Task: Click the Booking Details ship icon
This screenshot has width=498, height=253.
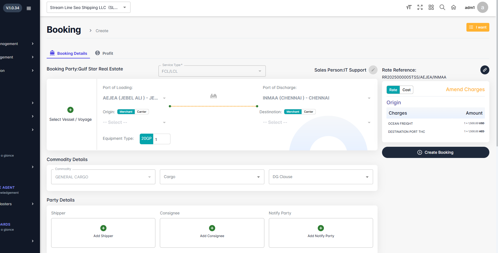Action: 52,53
